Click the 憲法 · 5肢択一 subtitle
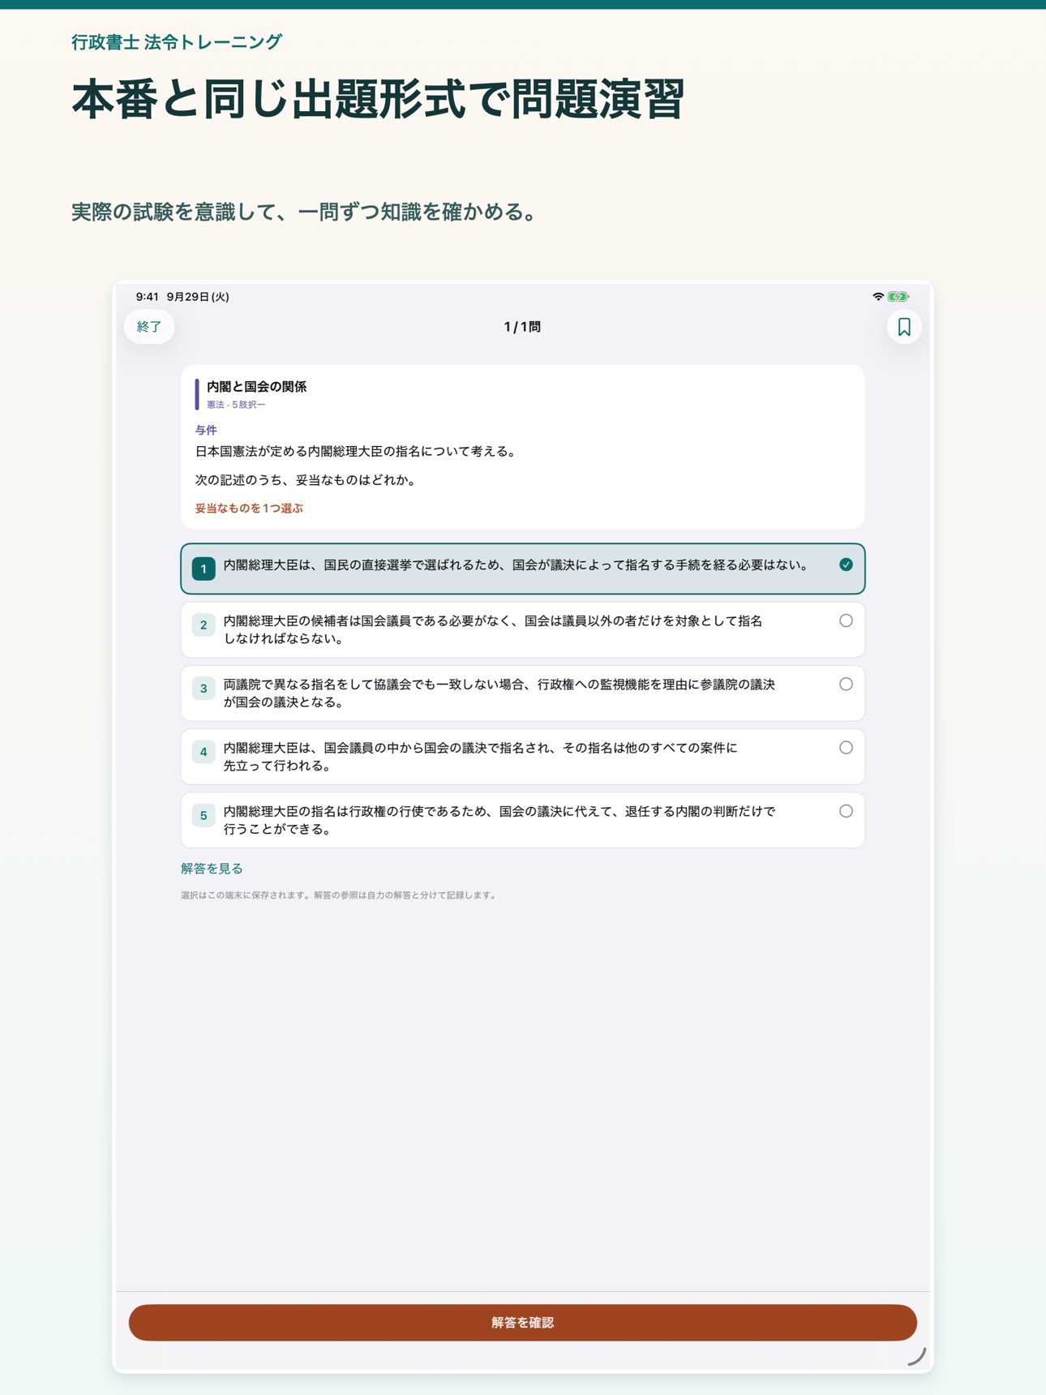Viewport: 1046px width, 1395px height. coord(236,405)
